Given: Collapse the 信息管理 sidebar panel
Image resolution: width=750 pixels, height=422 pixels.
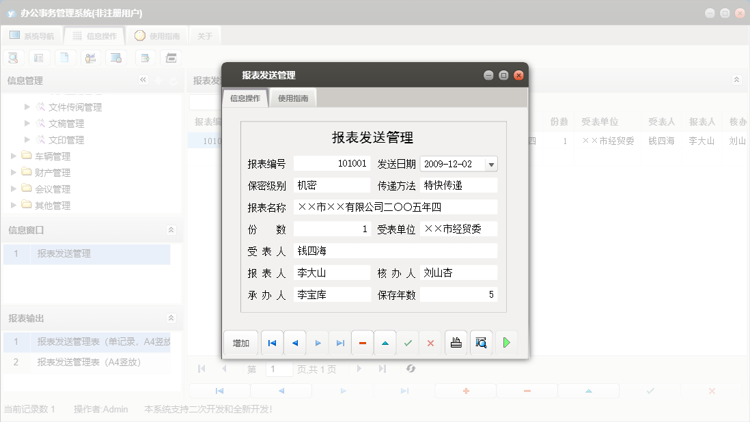Looking at the screenshot, I should [143, 79].
